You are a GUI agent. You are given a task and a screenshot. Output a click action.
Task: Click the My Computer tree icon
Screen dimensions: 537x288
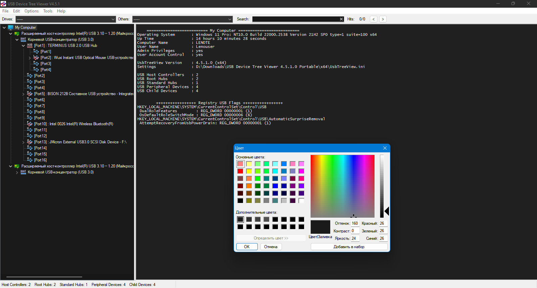click(x=11, y=27)
